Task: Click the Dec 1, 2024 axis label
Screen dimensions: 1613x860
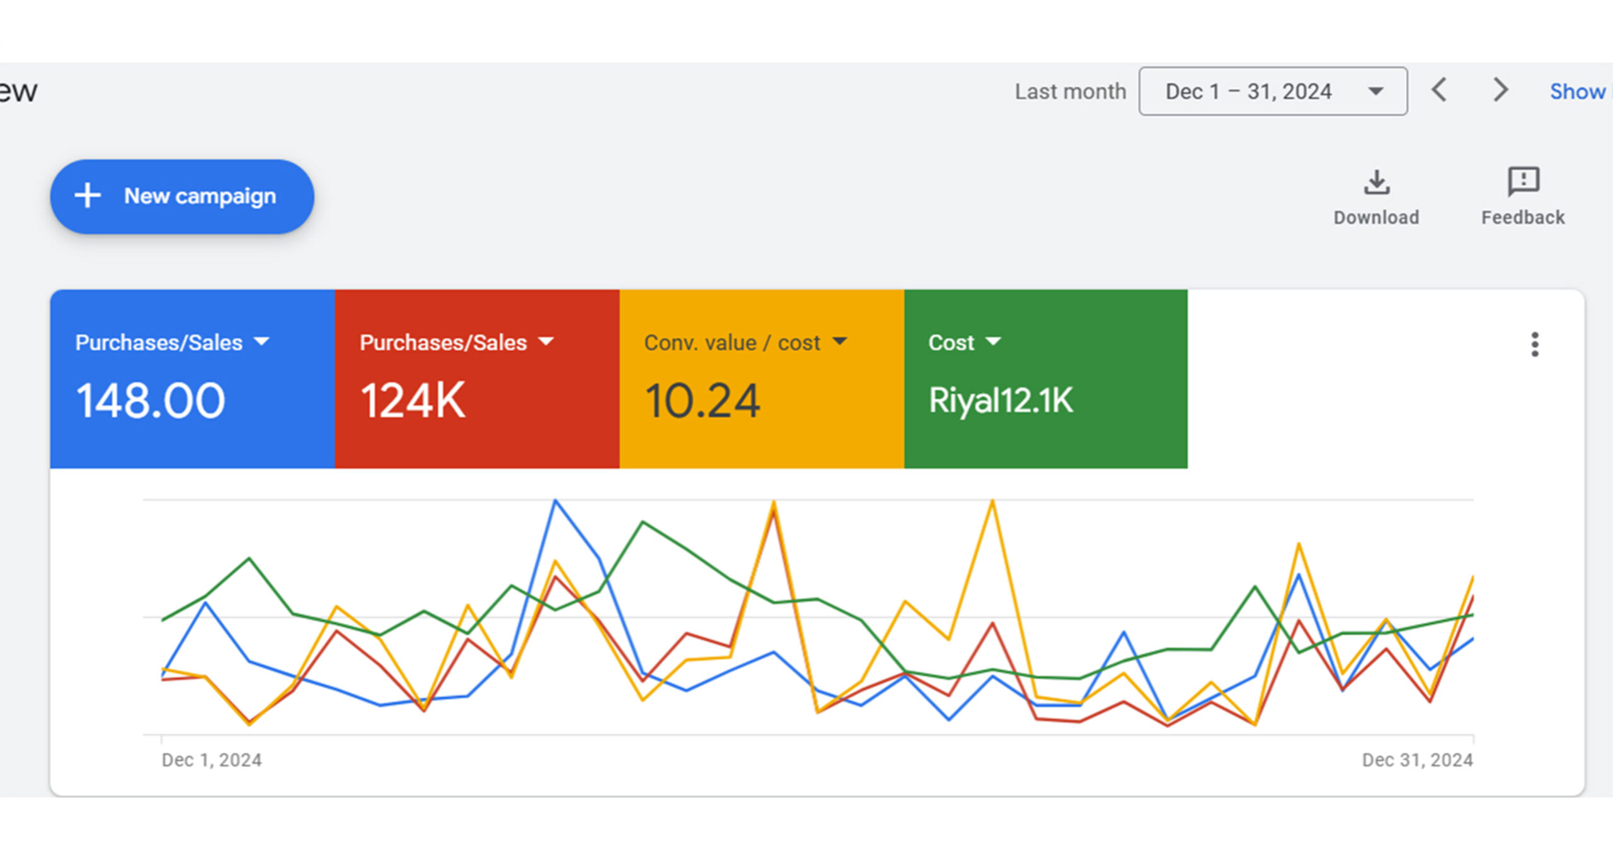Action: [212, 760]
